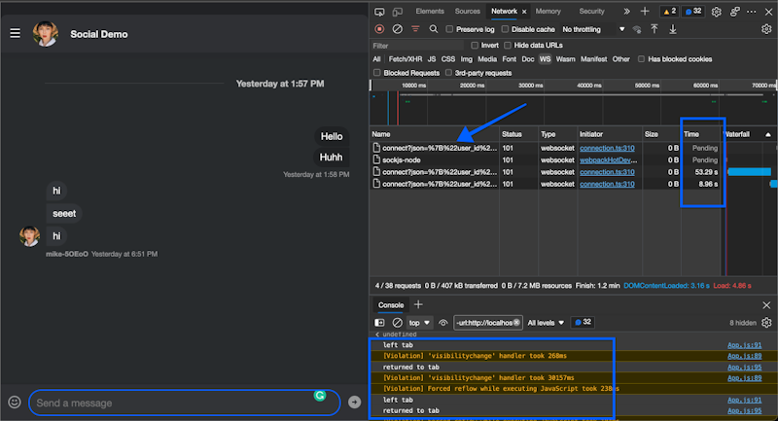The height and width of the screenshot is (421, 778).
Task: Open the hamburger menu in Social Demo
Action: pos(15,33)
